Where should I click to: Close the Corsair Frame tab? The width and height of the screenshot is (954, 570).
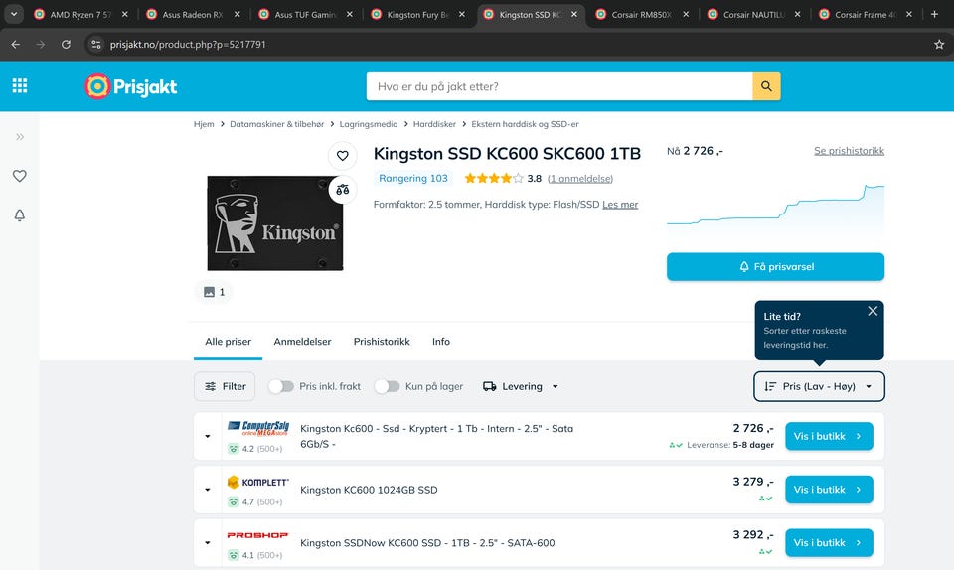(x=909, y=14)
